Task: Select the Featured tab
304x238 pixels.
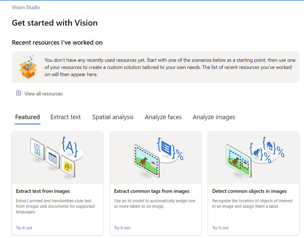Action: click(27, 117)
